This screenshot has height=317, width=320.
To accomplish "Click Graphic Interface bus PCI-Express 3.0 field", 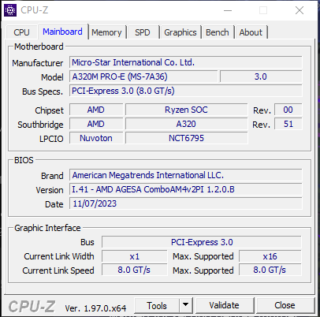I will tap(202, 242).
